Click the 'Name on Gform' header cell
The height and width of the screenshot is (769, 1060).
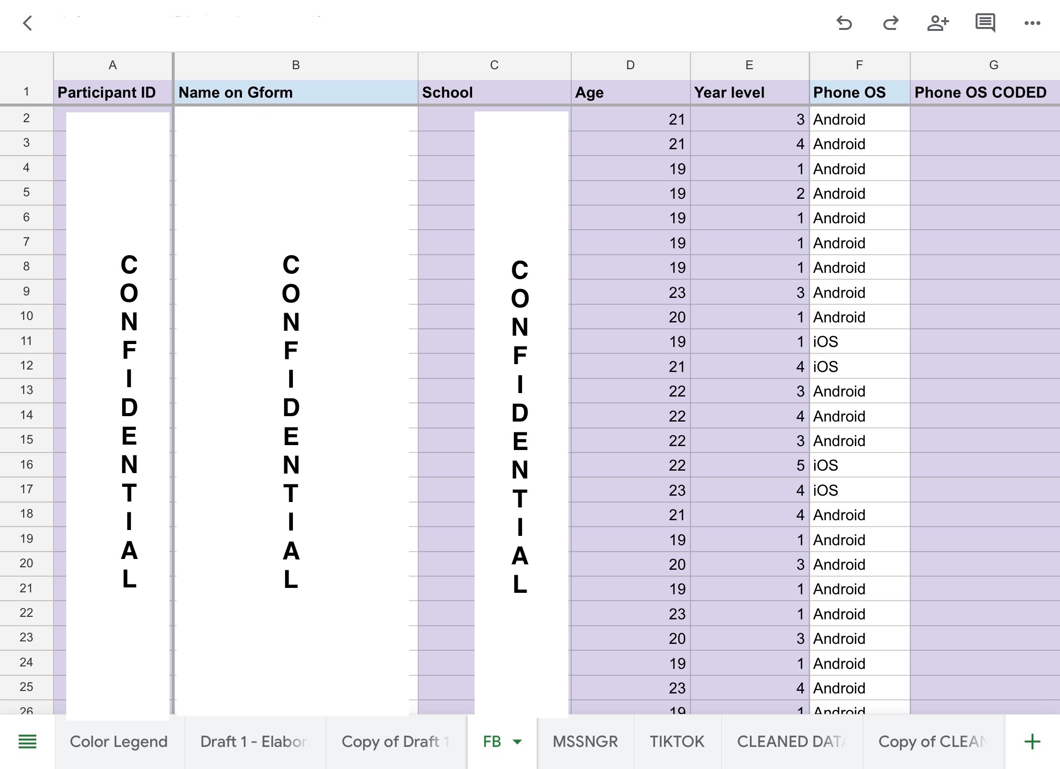296,92
